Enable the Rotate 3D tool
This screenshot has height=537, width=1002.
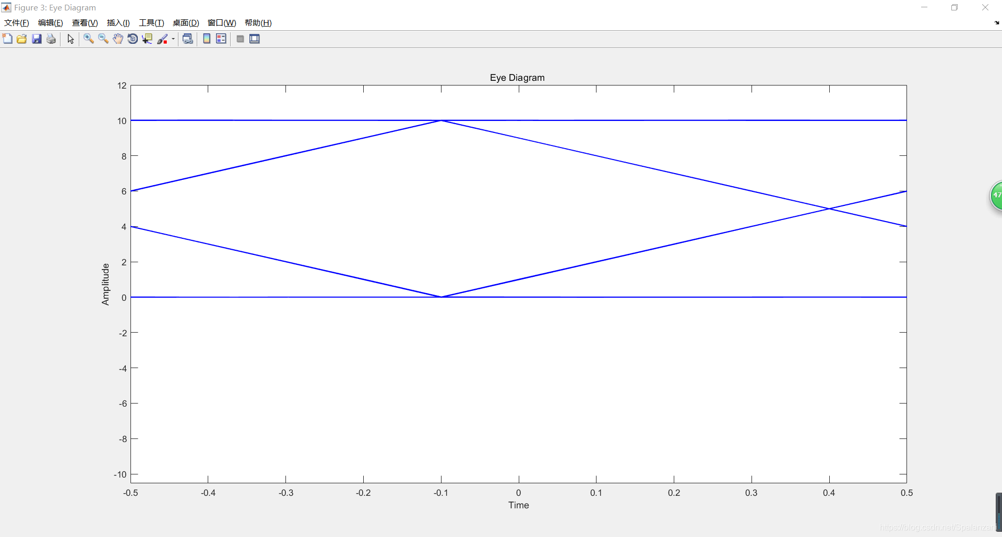click(133, 39)
